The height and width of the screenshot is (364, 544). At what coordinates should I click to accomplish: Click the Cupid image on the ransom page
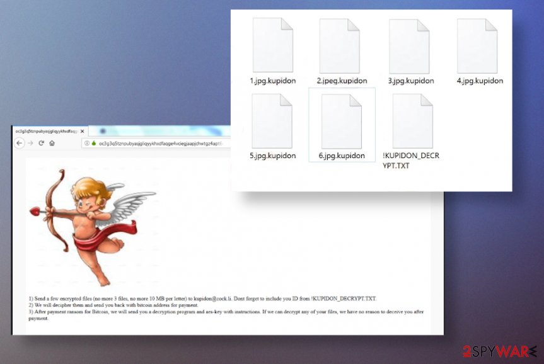[x=93, y=227]
